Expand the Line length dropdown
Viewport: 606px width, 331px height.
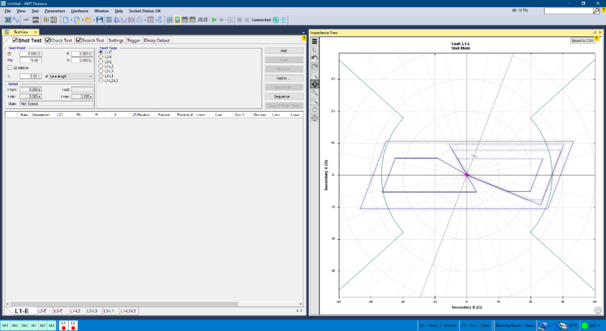tap(71, 76)
